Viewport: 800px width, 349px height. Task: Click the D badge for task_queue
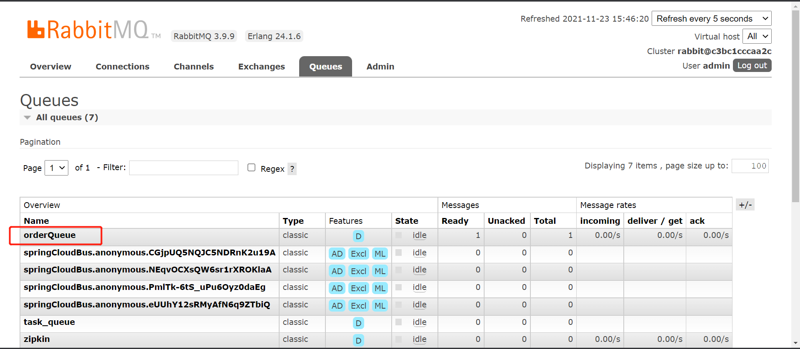(x=358, y=323)
